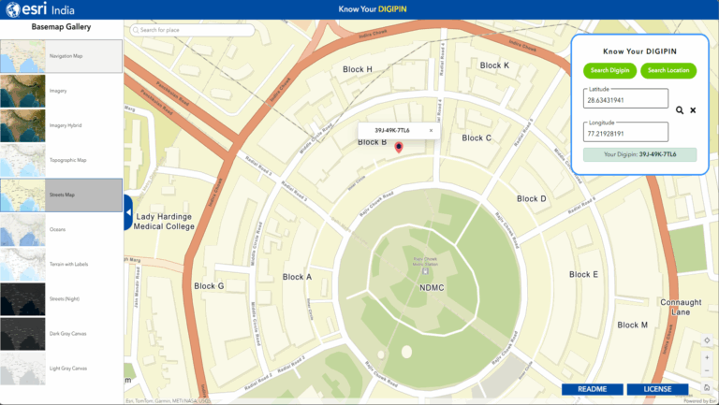The image size is (719, 405).
Task: Switch to Streets (Night) basemap
Action: click(62, 299)
